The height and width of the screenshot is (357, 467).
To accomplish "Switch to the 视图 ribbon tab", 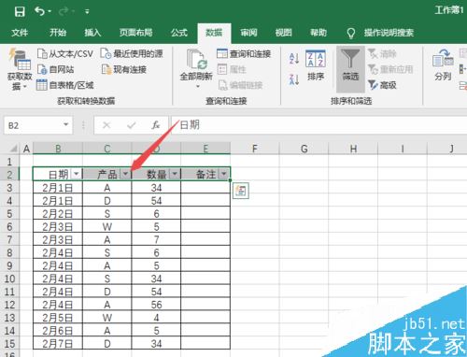I will pyautogui.click(x=283, y=33).
